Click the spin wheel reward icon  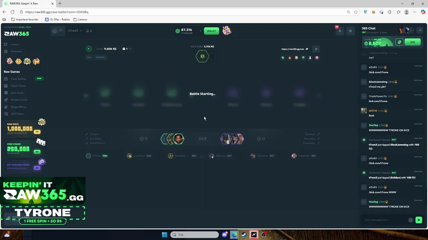click(10, 61)
